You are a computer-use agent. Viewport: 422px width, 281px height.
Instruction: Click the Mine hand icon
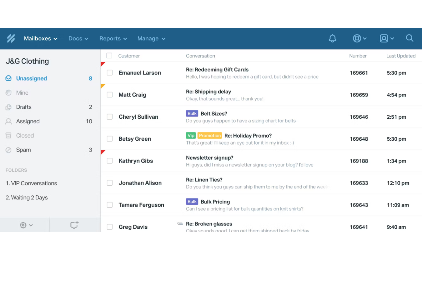(x=9, y=93)
